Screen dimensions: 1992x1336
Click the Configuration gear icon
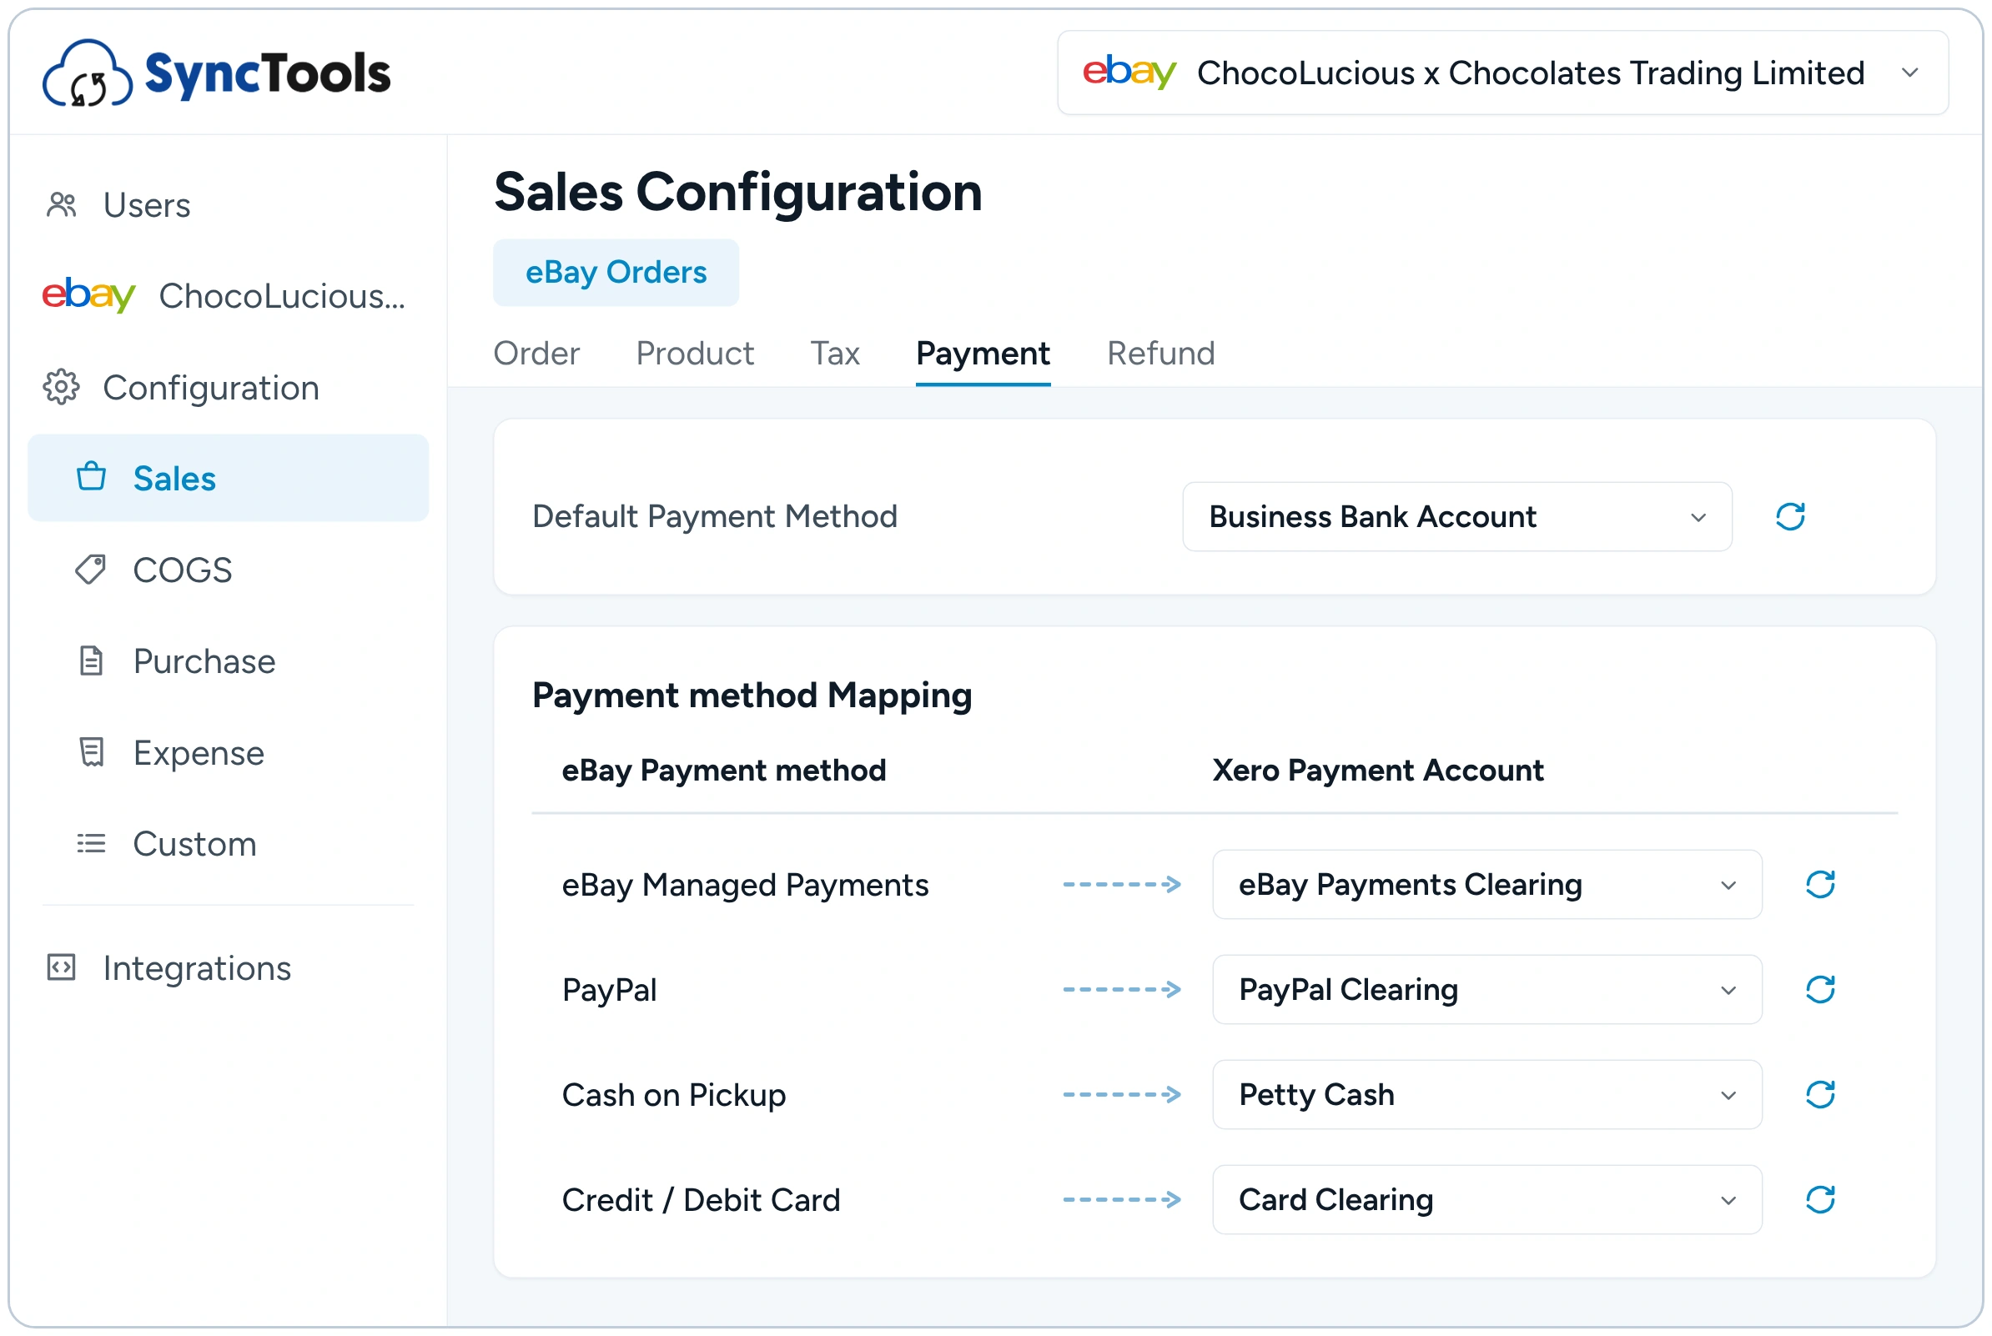point(62,388)
